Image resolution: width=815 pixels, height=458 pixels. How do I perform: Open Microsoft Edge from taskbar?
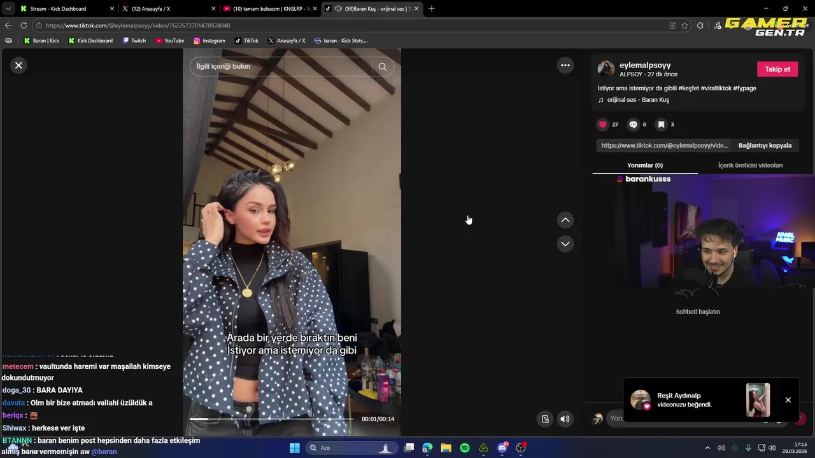point(427,448)
